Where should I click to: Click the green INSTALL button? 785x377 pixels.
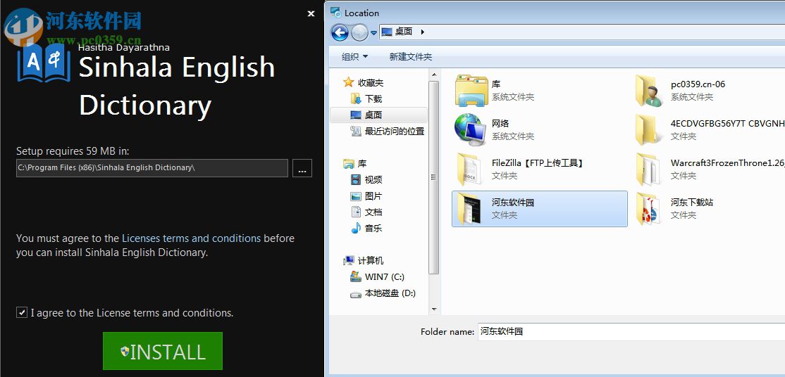[163, 351]
